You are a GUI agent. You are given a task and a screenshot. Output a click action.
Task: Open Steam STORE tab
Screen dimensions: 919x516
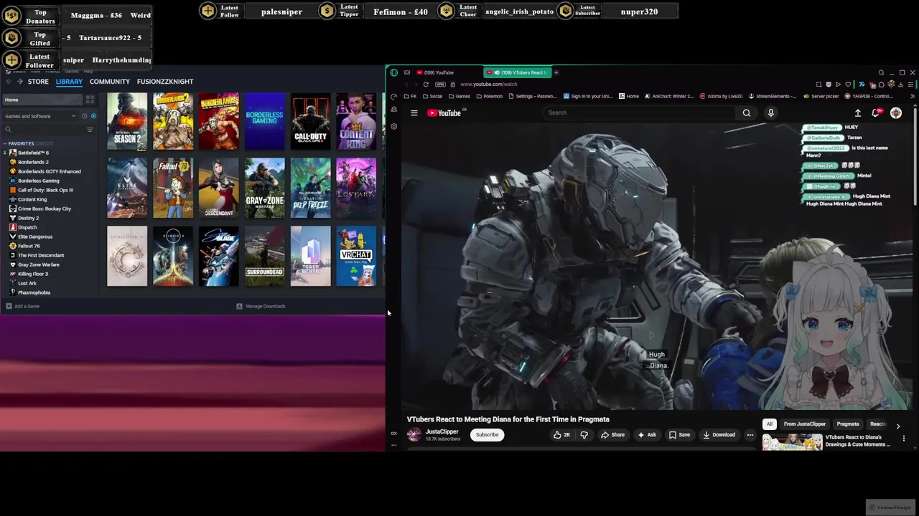38,82
